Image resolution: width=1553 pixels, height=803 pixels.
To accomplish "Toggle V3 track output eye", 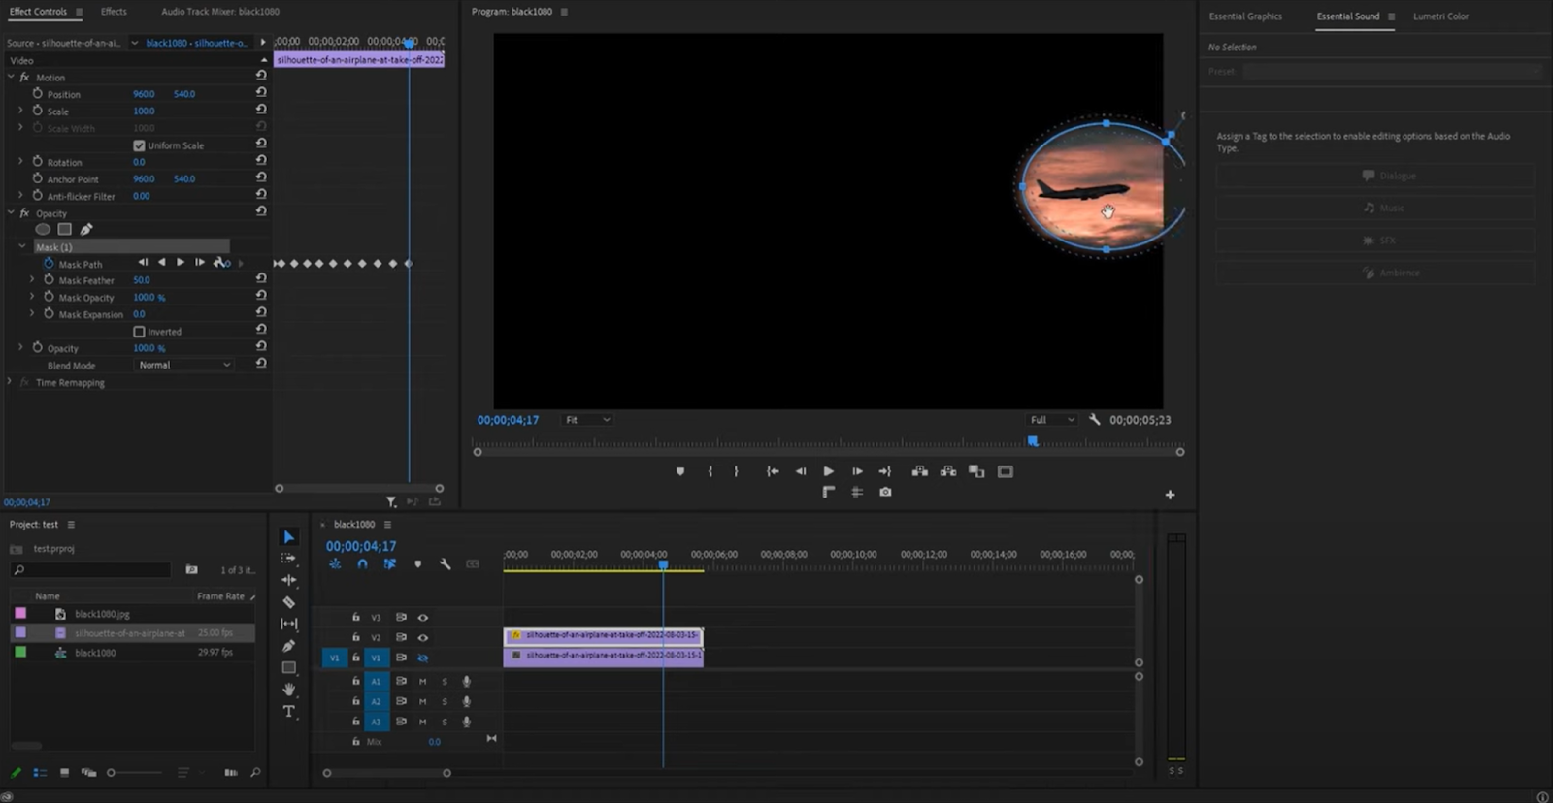I will click(423, 617).
